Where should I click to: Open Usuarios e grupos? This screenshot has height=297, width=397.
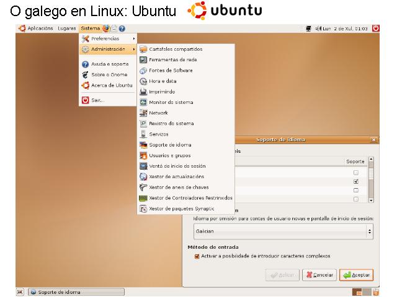[169, 155]
